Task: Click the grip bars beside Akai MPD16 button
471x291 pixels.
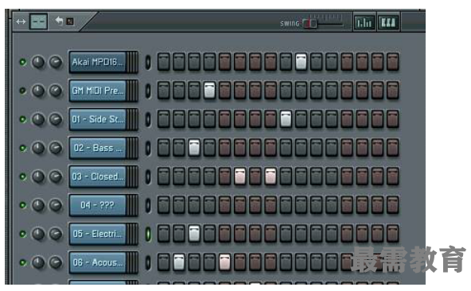Action: (x=132, y=62)
